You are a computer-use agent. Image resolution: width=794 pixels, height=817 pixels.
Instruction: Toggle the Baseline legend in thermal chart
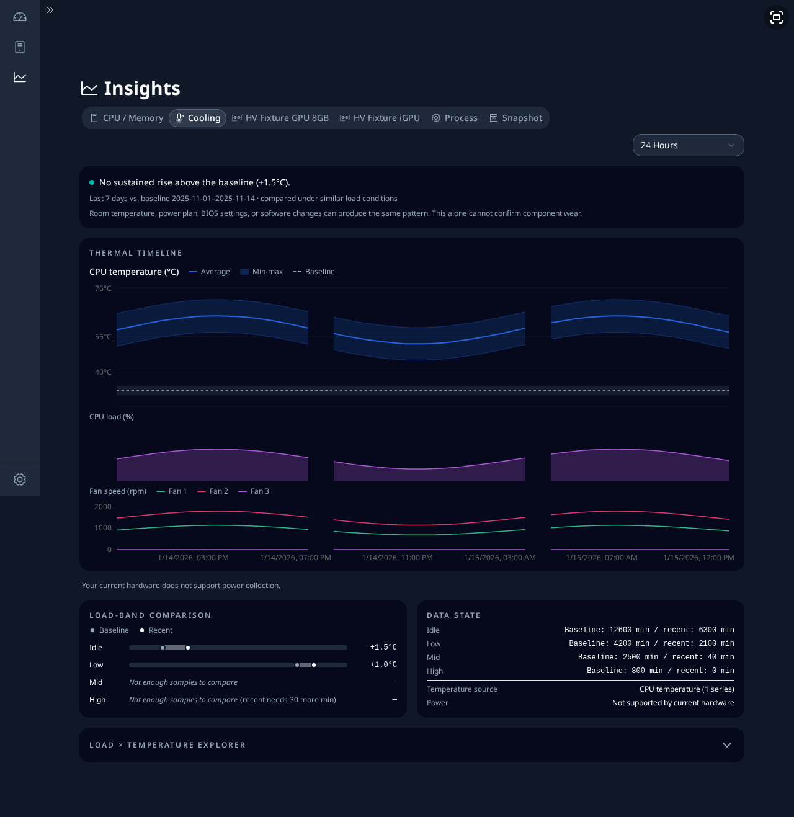click(x=314, y=272)
